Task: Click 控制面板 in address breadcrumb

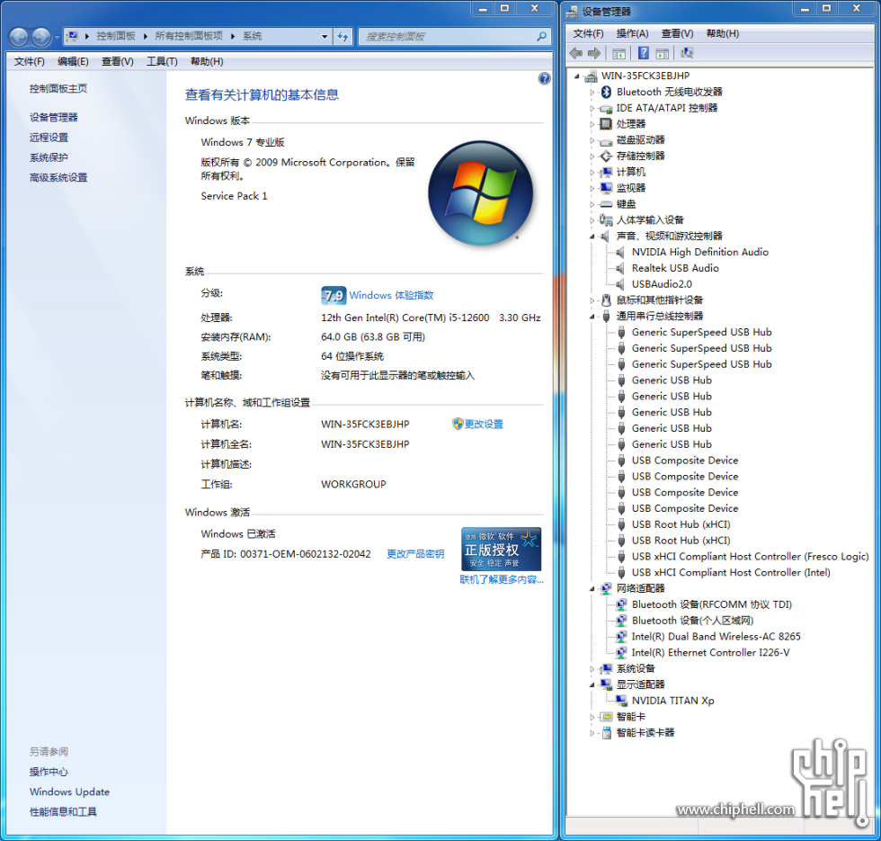Action: coord(116,36)
